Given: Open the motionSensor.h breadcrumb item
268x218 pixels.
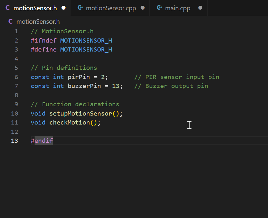Looking at the screenshot, I should point(38,21).
